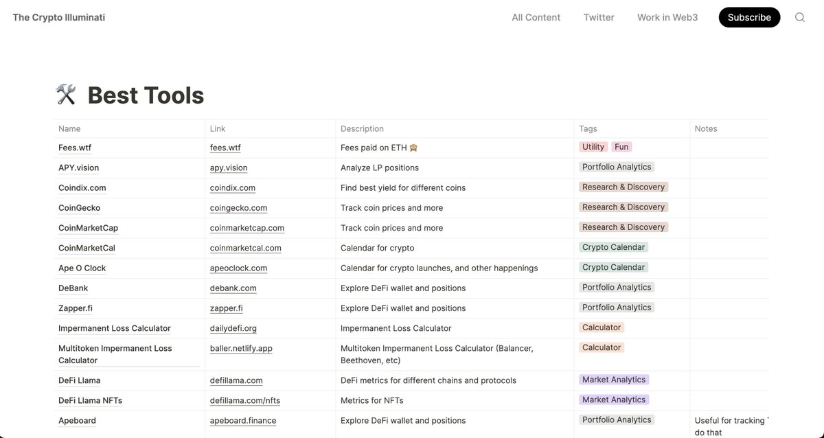The height and width of the screenshot is (438, 824).
Task: Select the Calendar for crypto description
Action: 378,248
